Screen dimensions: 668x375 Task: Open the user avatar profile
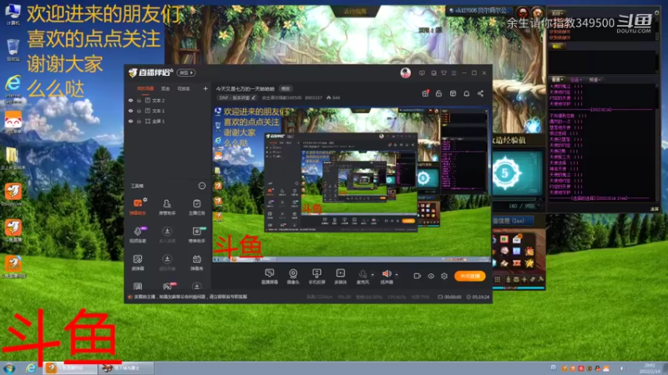[x=406, y=72]
